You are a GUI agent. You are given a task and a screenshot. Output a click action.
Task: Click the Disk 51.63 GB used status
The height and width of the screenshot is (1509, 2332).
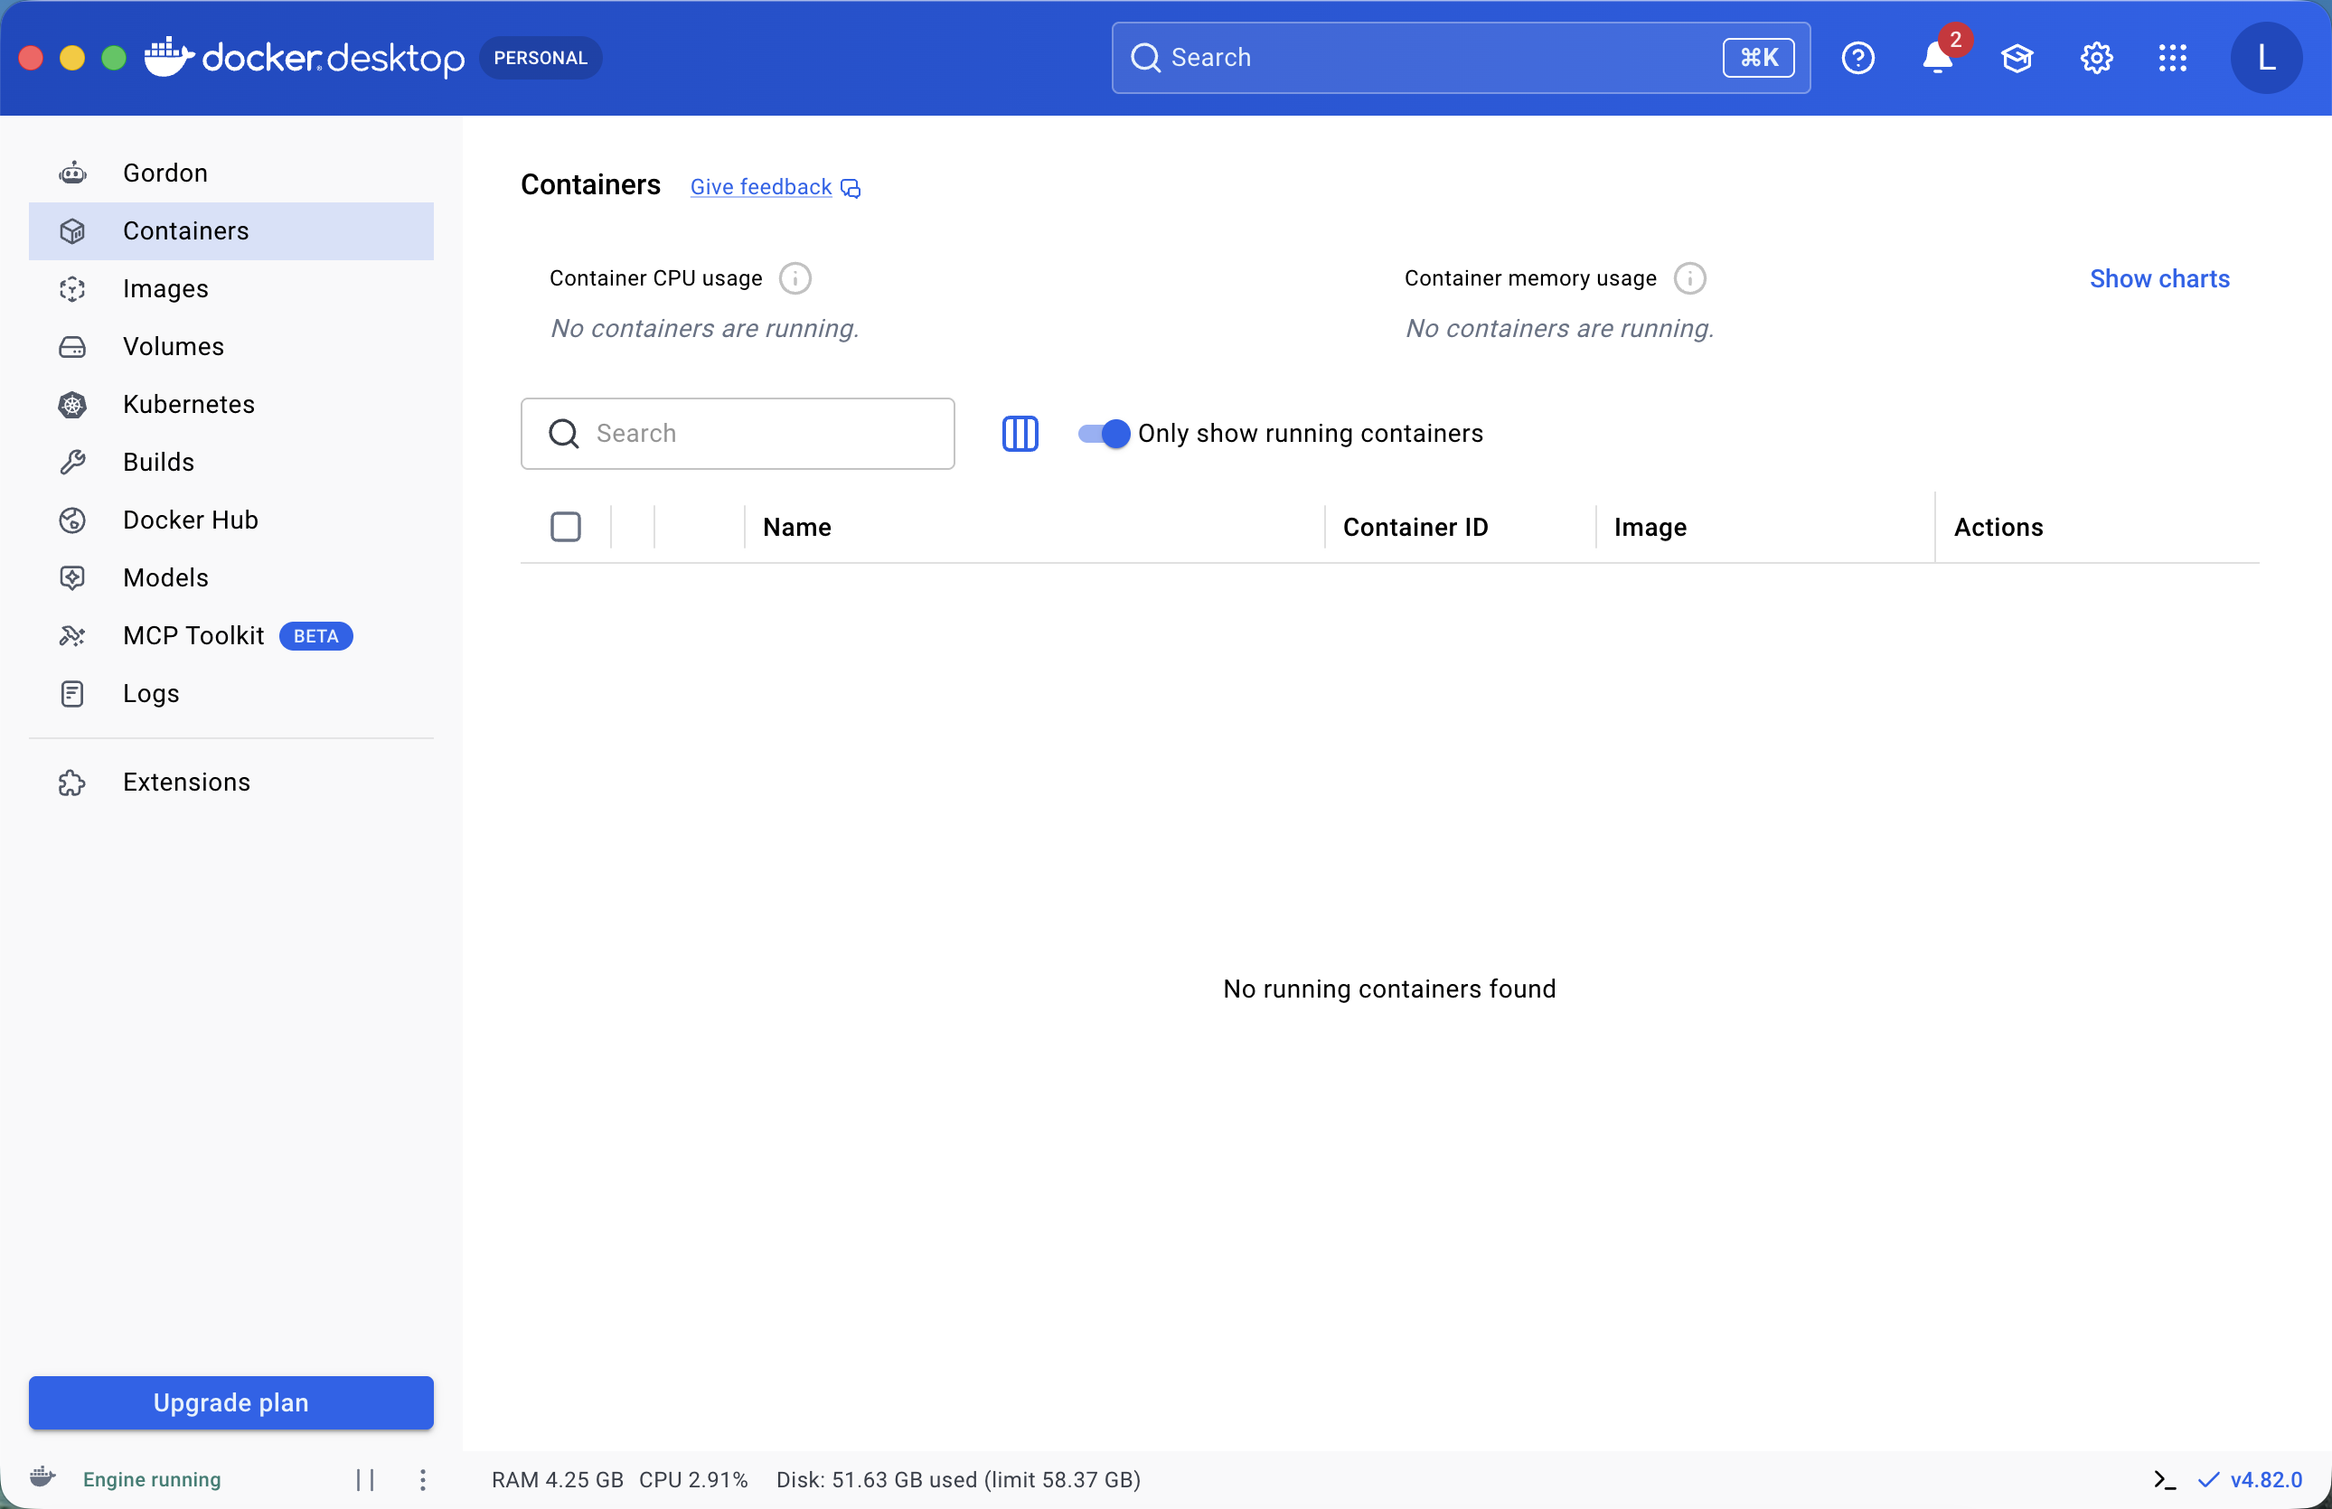tap(958, 1479)
